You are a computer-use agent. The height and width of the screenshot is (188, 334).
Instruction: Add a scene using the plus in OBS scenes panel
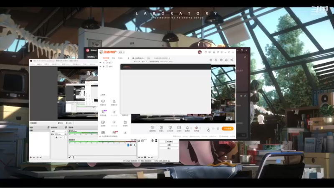pos(31,158)
